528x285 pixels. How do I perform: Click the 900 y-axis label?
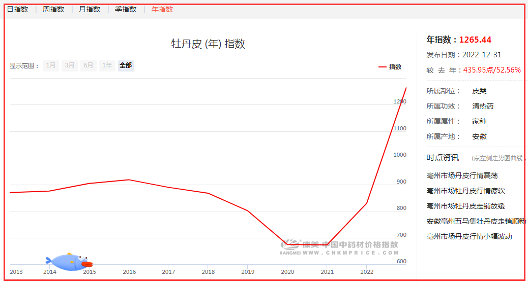coord(401,182)
